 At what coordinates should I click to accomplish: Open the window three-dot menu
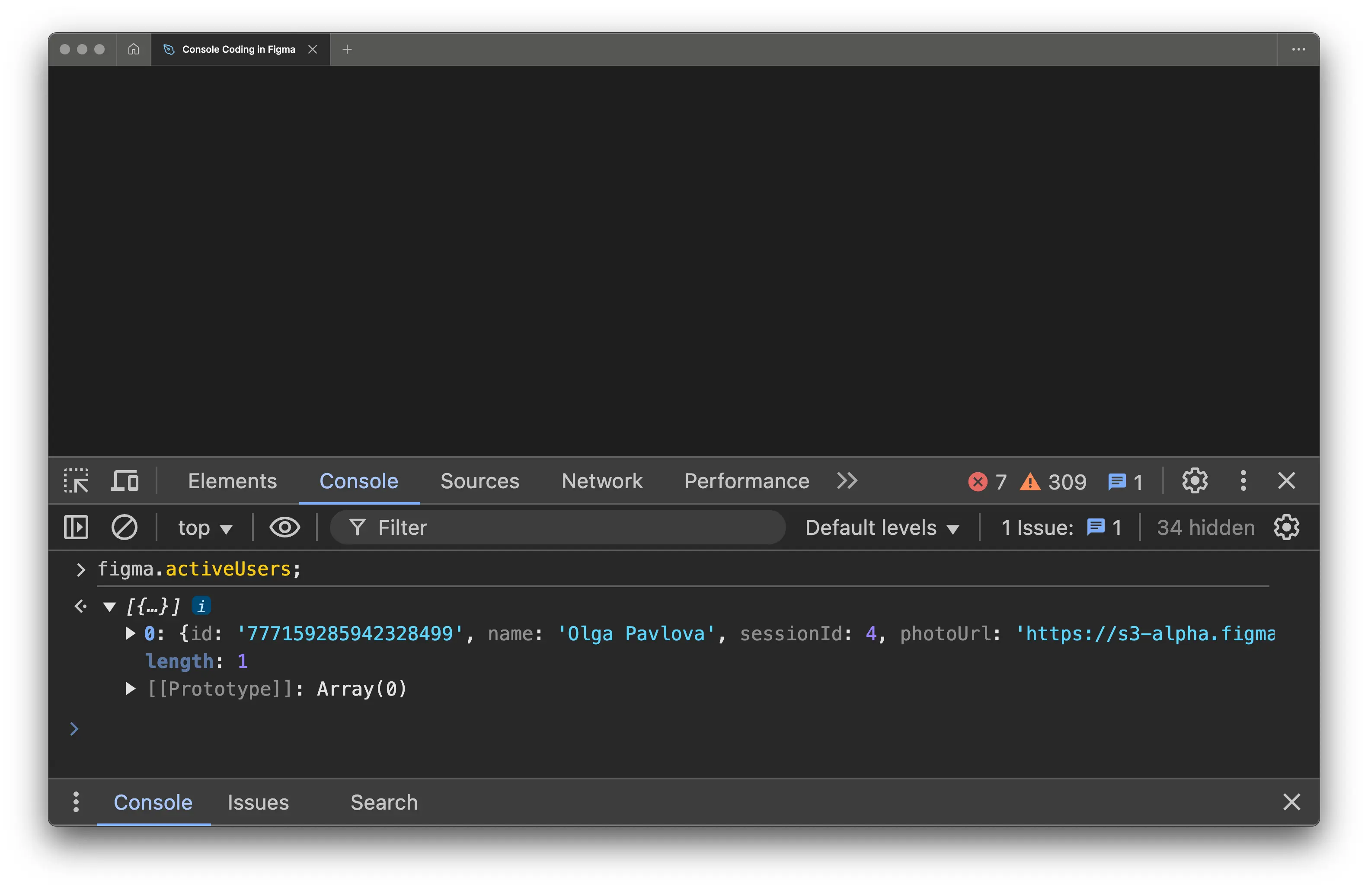coord(1298,49)
